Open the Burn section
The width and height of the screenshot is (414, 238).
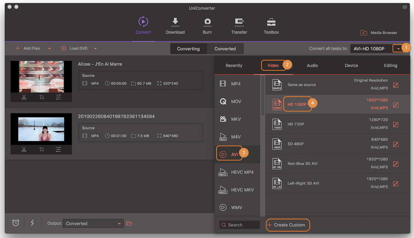point(207,26)
